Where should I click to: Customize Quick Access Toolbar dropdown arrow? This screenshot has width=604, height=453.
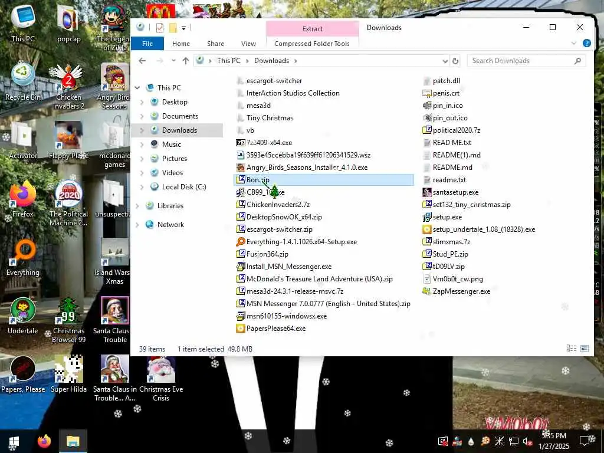coord(184,28)
